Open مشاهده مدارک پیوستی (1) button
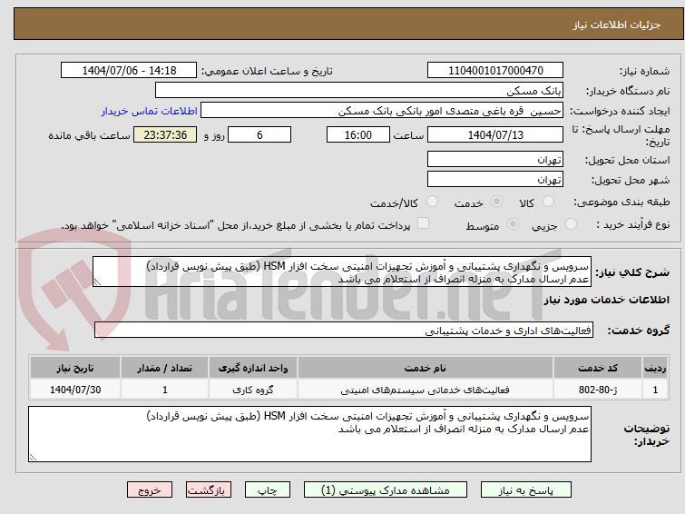685x514 pixels. pyautogui.click(x=386, y=490)
